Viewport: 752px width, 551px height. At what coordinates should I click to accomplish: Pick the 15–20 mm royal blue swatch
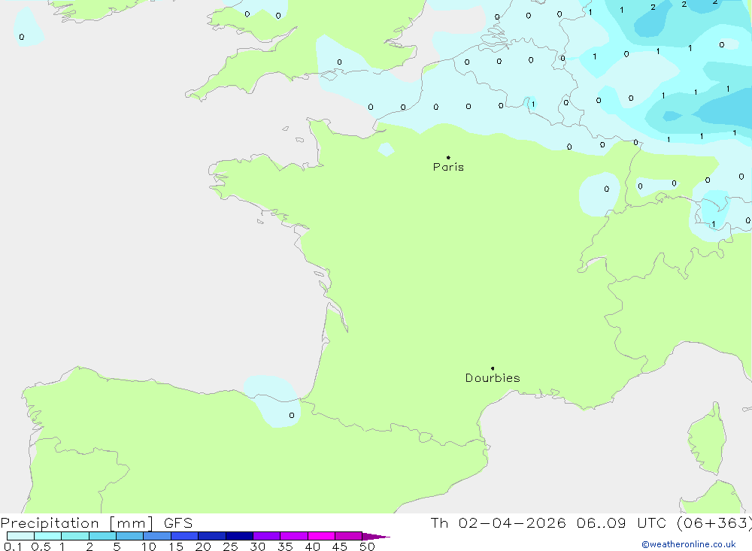coord(185,536)
